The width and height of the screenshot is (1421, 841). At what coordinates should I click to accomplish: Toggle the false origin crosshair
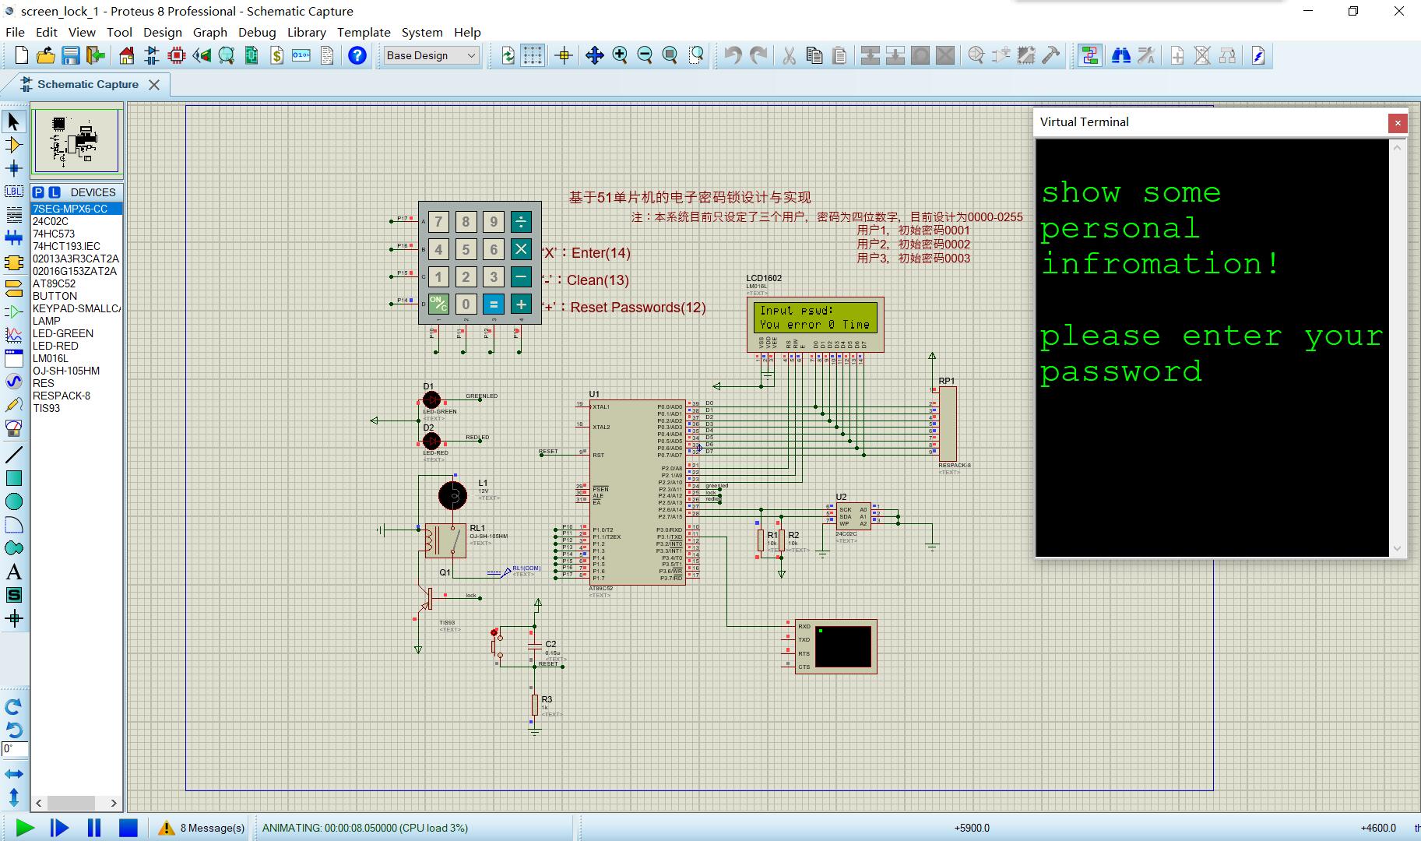(565, 55)
